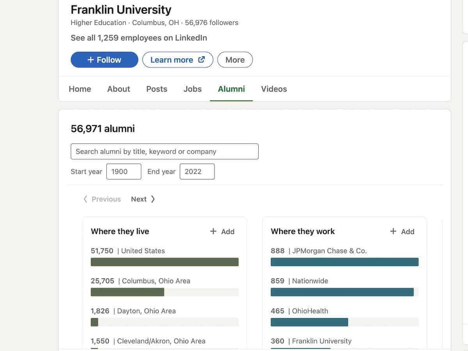The height and width of the screenshot is (351, 468).
Task: Filter alumni by Columbus, Ohio Area
Action: click(140, 281)
